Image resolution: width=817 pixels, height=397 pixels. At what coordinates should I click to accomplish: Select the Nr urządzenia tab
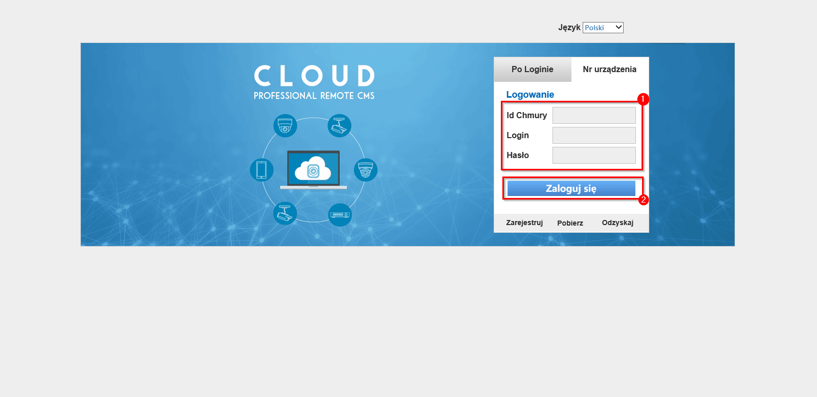coord(610,70)
